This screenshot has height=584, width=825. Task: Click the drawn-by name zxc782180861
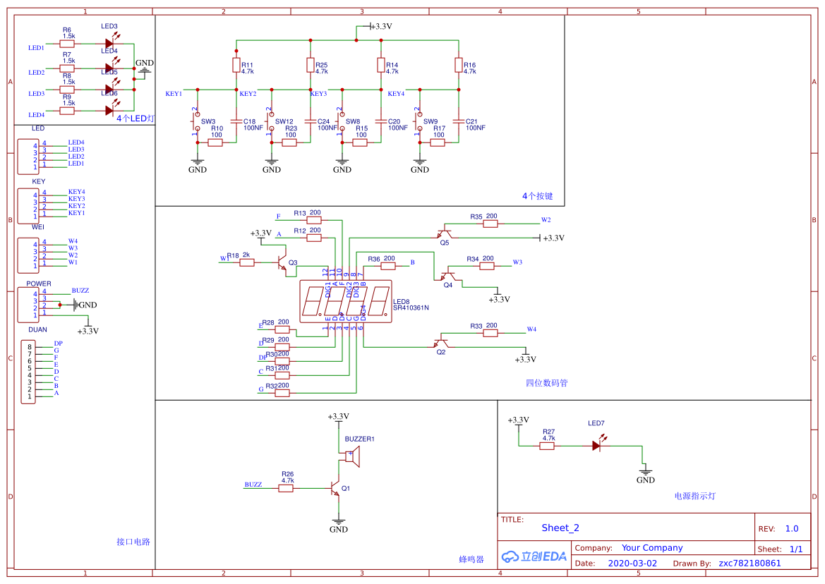(x=749, y=563)
